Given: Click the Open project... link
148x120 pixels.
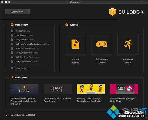Looking at the screenshot, I should (22, 68).
